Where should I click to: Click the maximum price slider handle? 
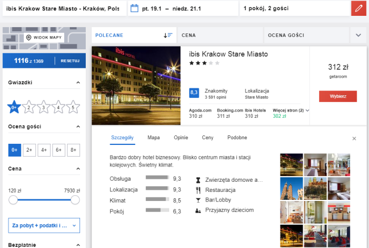(75, 200)
